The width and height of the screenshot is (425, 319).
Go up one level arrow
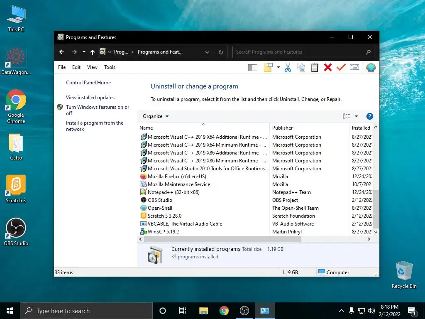[x=93, y=52]
